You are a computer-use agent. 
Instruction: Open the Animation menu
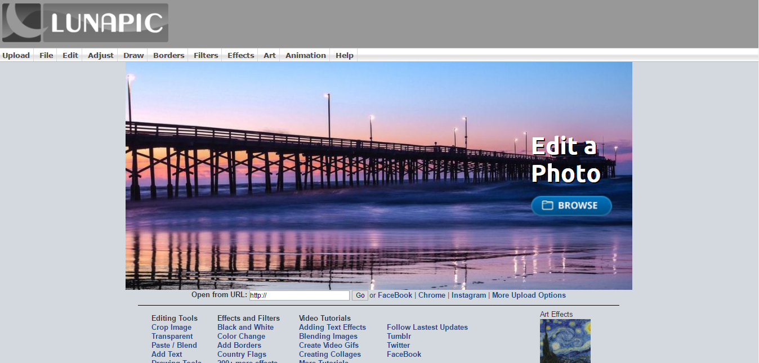tap(305, 55)
